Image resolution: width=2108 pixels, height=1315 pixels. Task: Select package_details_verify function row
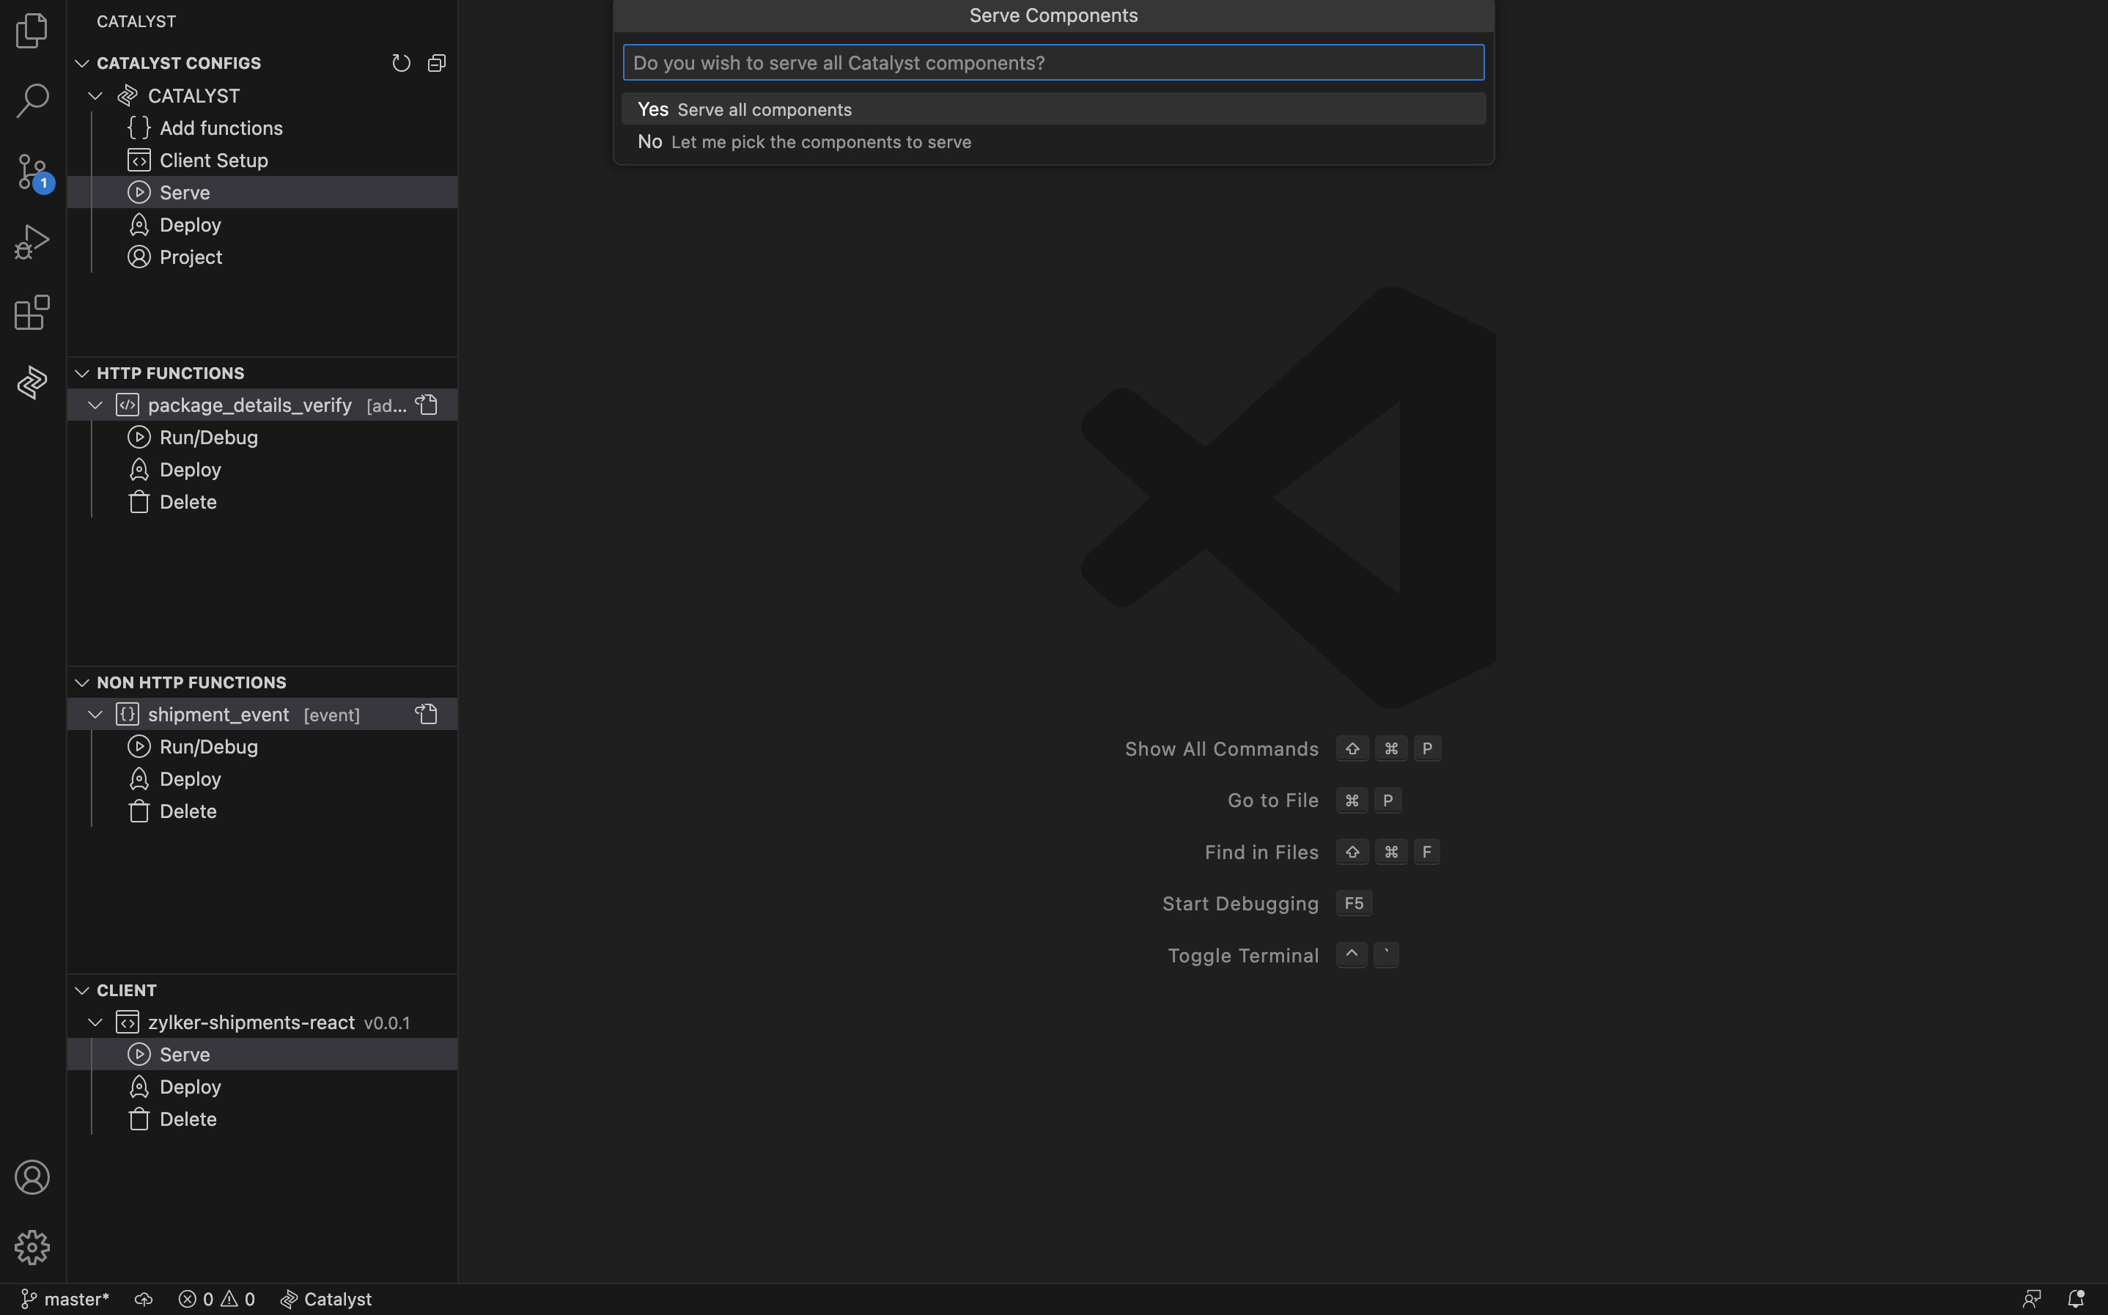click(262, 405)
